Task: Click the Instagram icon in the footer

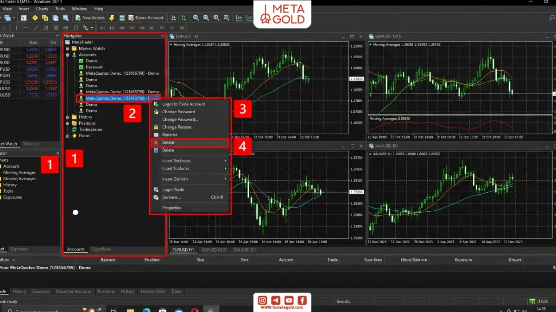Action: tap(262, 300)
